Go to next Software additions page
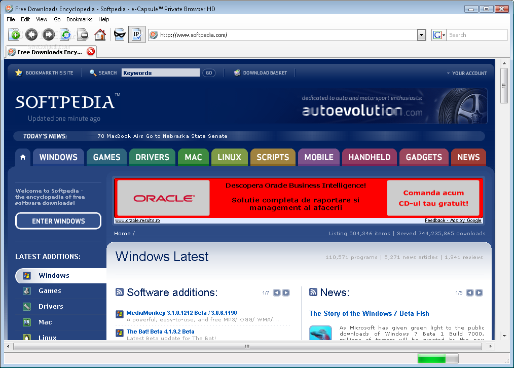 tap(286, 292)
